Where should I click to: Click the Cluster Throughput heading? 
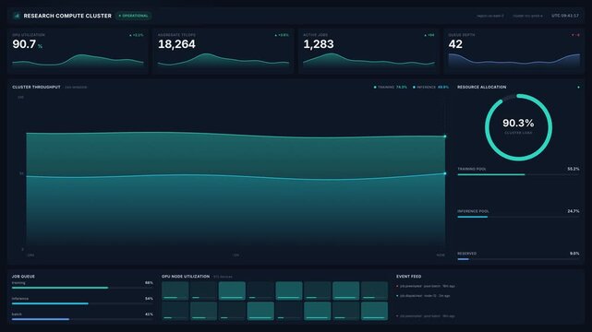(36, 87)
